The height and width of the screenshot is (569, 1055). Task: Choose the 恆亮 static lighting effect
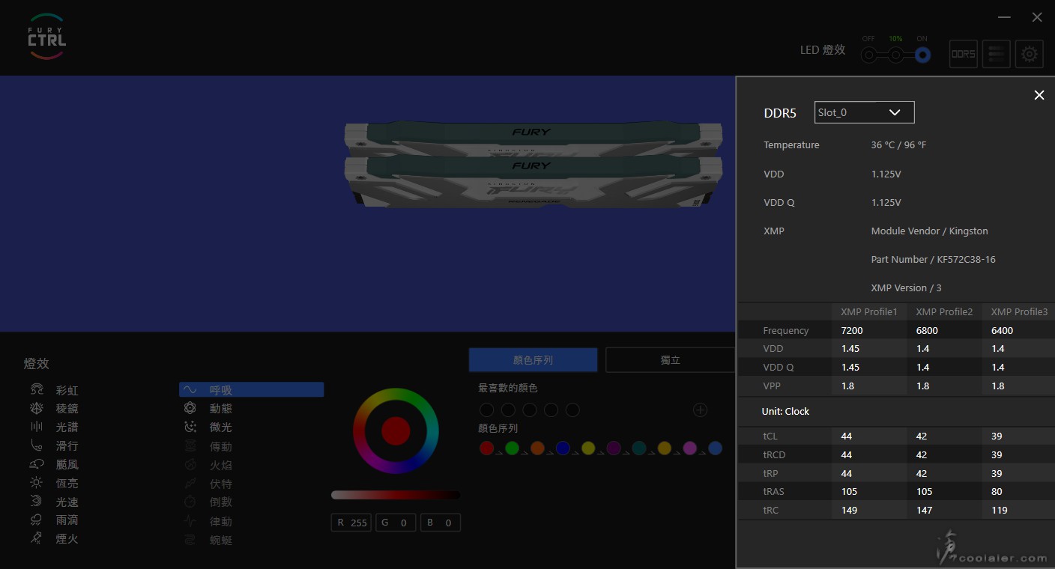click(x=54, y=483)
